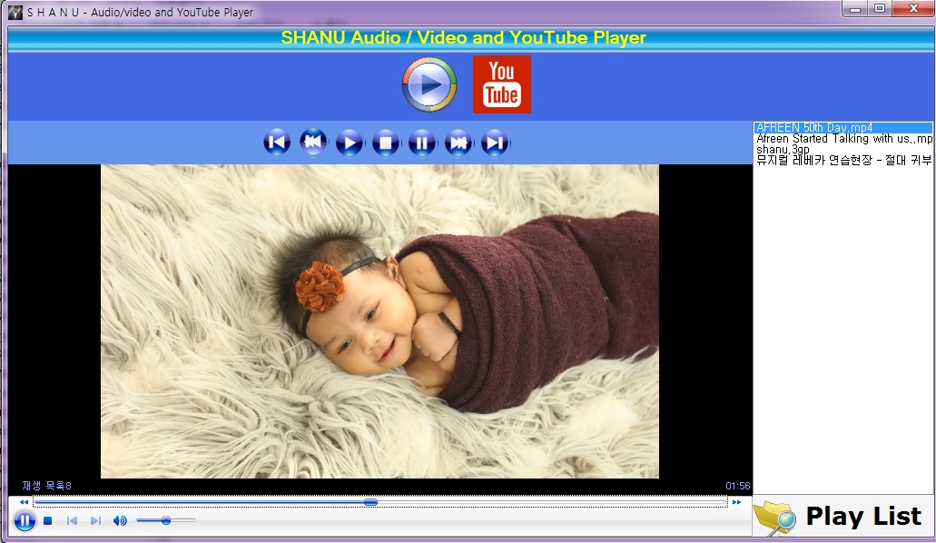Choose Afreen Started Talking with us playlist entry
This screenshot has width=936, height=543.
[x=842, y=139]
